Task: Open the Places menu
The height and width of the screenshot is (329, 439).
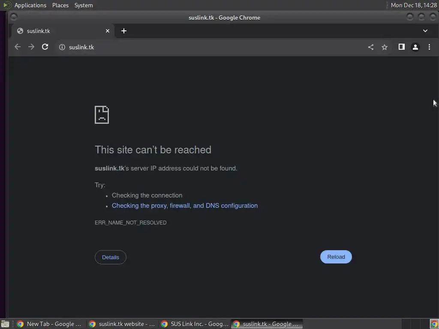Action: coord(60,5)
